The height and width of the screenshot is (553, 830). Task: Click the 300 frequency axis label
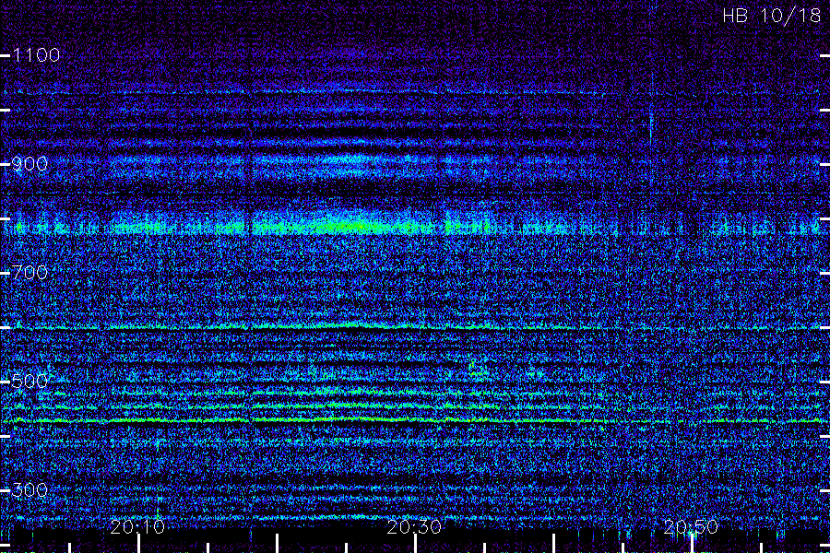[30, 490]
